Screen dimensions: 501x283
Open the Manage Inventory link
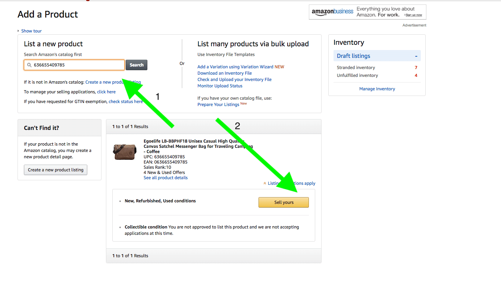point(377,89)
